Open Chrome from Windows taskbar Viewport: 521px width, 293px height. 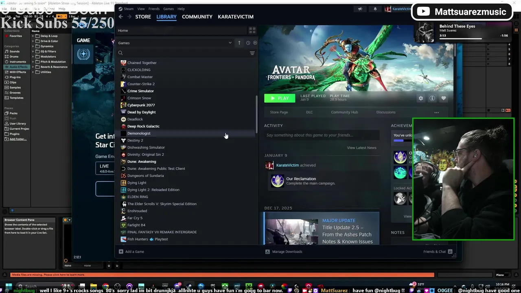coord(105,286)
